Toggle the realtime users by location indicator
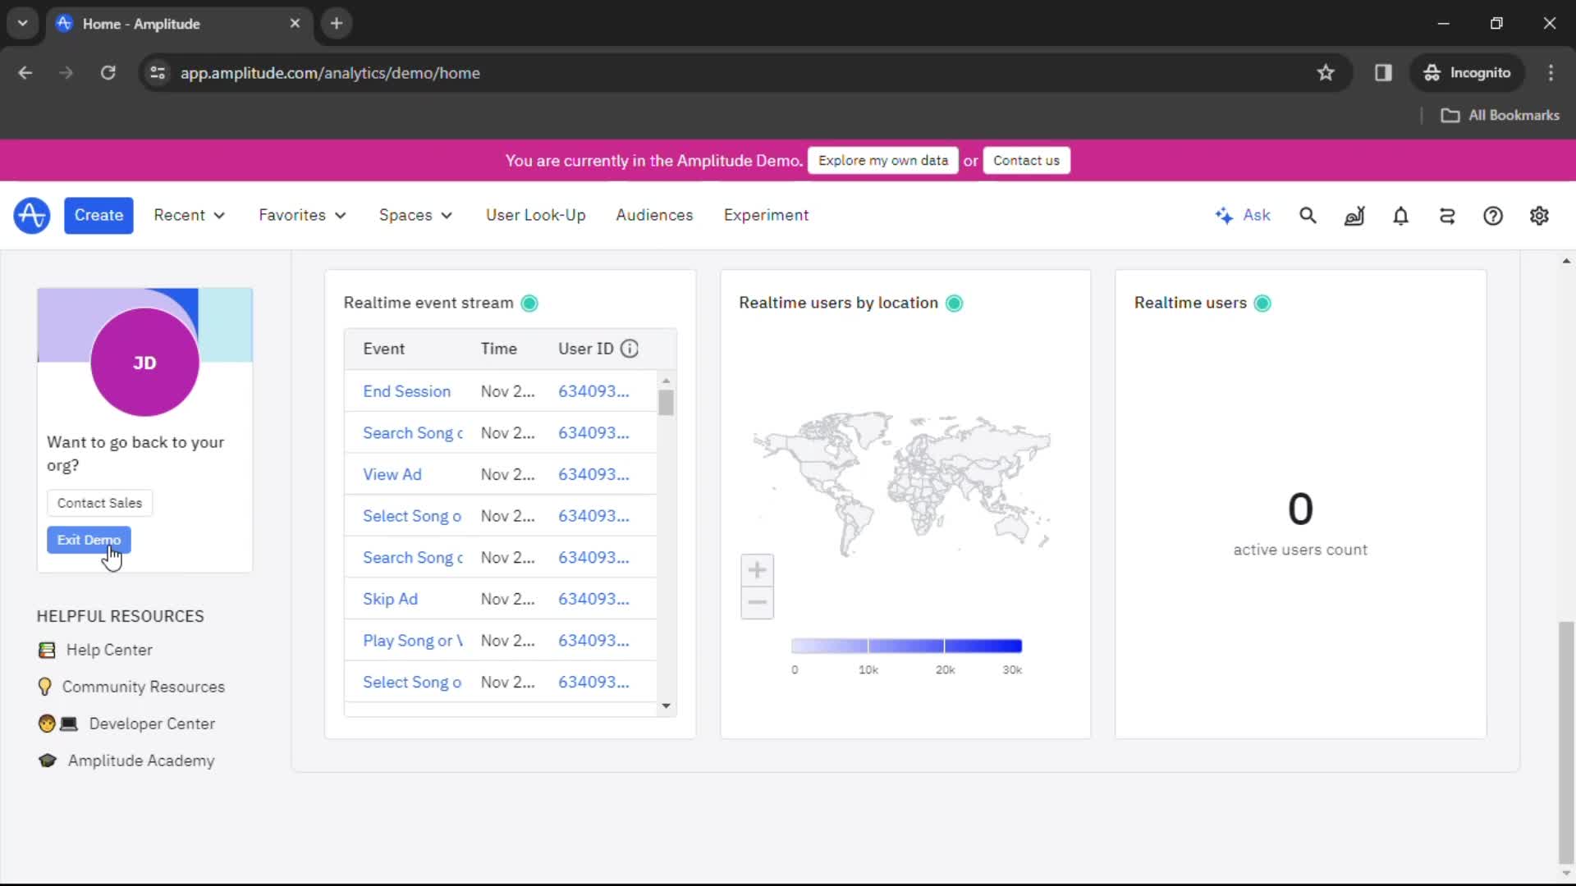The height and width of the screenshot is (886, 1576). tap(952, 302)
